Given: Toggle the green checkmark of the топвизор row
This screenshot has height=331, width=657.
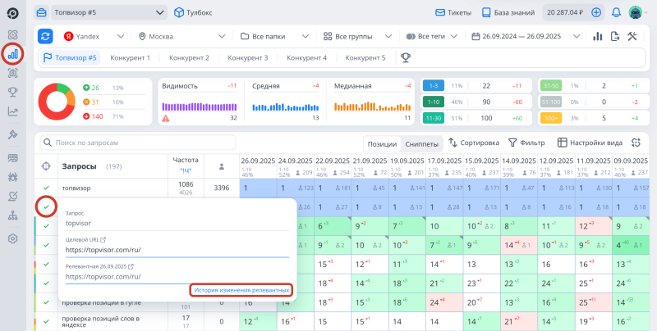Looking at the screenshot, I should point(46,188).
